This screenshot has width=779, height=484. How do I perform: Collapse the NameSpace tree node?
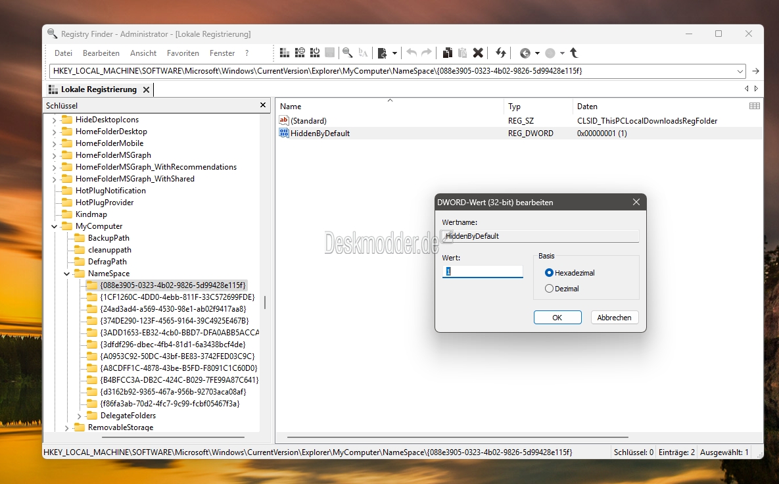click(x=66, y=274)
